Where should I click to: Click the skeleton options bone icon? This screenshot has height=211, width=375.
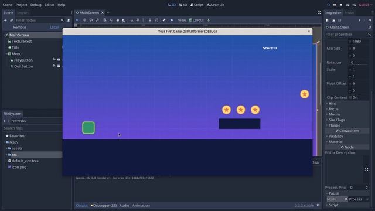[164, 20]
